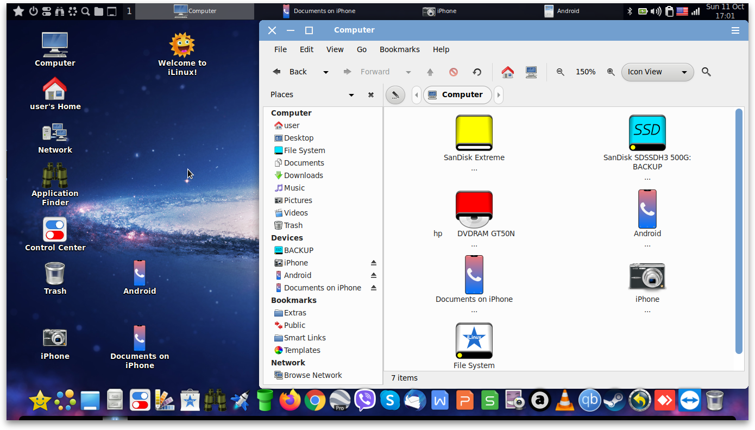Open the Trash icon in dock
This screenshot has height=430, width=755.
pos(715,401)
